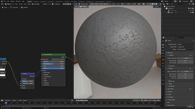This screenshot has width=195, height=109.
Task: Open the File menu
Action: [x=5, y=1]
